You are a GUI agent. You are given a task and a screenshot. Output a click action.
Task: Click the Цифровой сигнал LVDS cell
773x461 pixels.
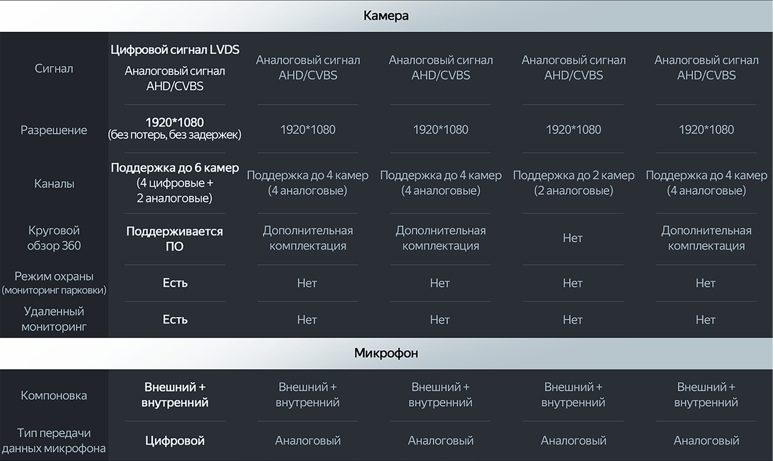click(x=175, y=50)
